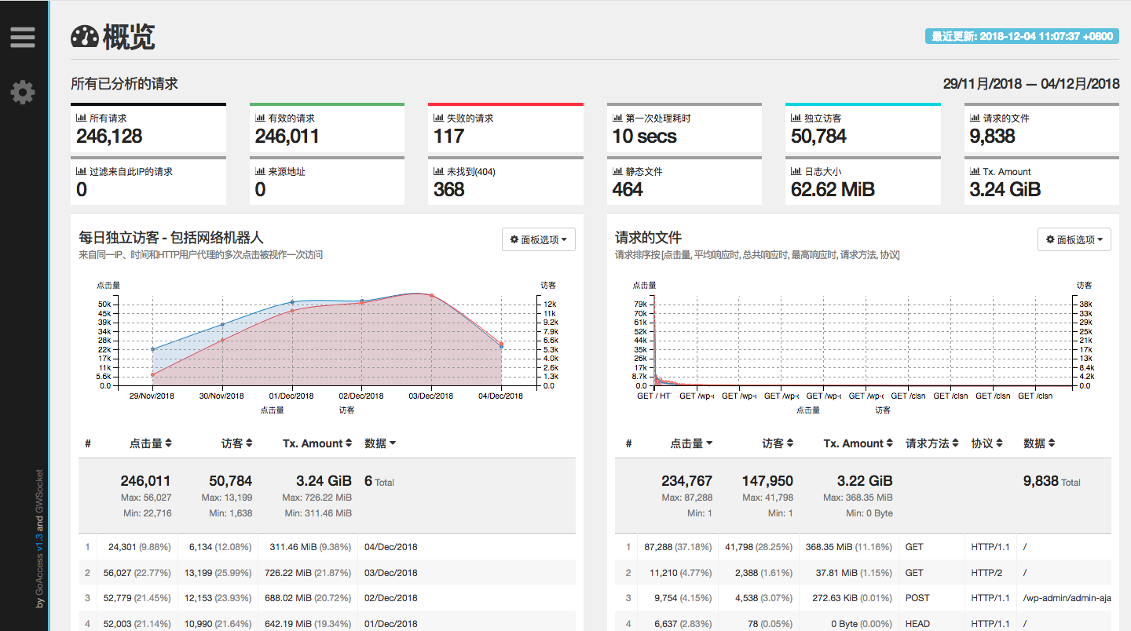Click the 未找到(404) value 368
Image resolution: width=1131 pixels, height=631 pixels.
(x=449, y=189)
